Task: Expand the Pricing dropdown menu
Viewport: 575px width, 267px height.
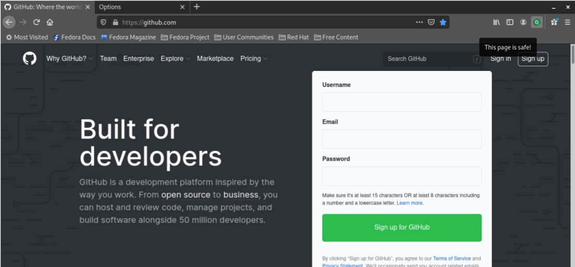Action: coord(254,58)
